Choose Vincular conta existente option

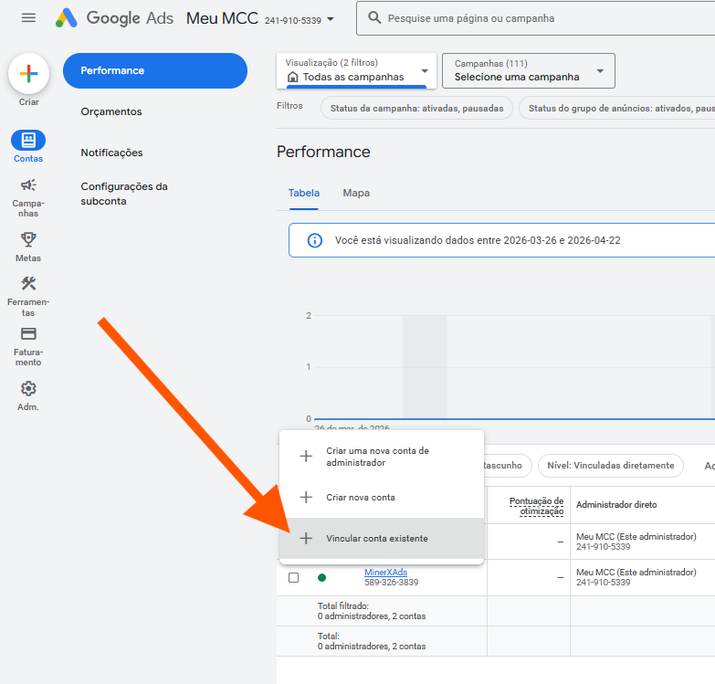tap(381, 538)
